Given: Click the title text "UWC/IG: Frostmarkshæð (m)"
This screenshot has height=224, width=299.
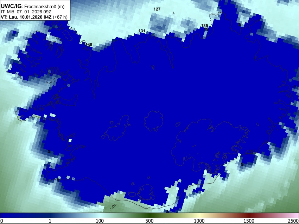Looking at the screenshot, I should [x=33, y=6].
